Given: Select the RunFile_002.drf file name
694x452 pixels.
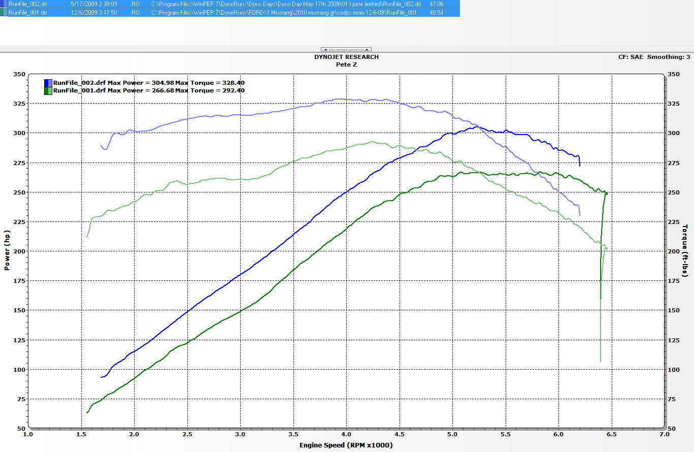Looking at the screenshot, I should pyautogui.click(x=28, y=4).
